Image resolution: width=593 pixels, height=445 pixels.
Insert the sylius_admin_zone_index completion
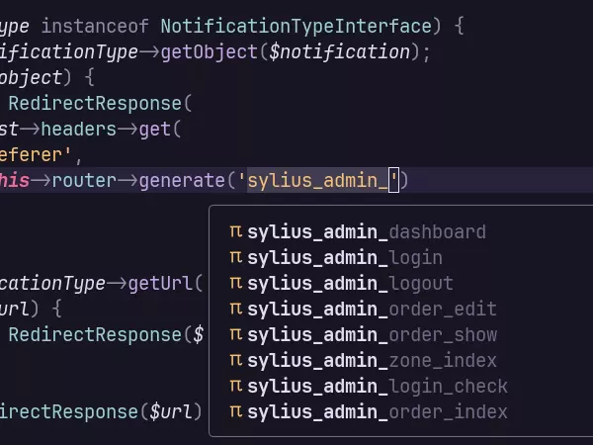[372, 361]
